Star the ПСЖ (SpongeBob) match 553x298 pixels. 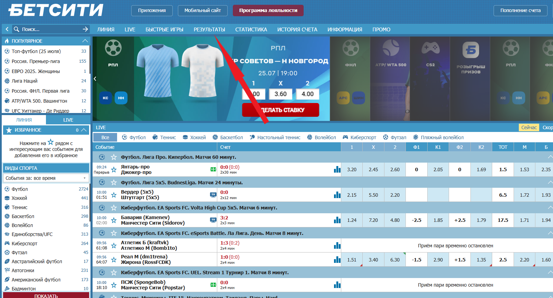tap(114, 285)
